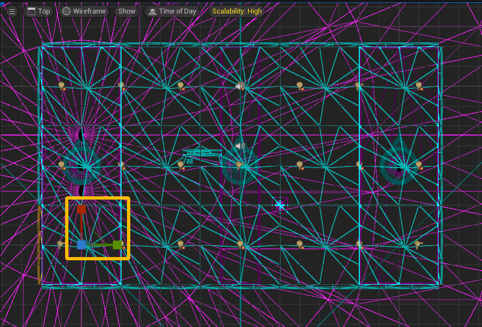Select the light actor in the bottom-right room corner

pyautogui.click(x=417, y=245)
